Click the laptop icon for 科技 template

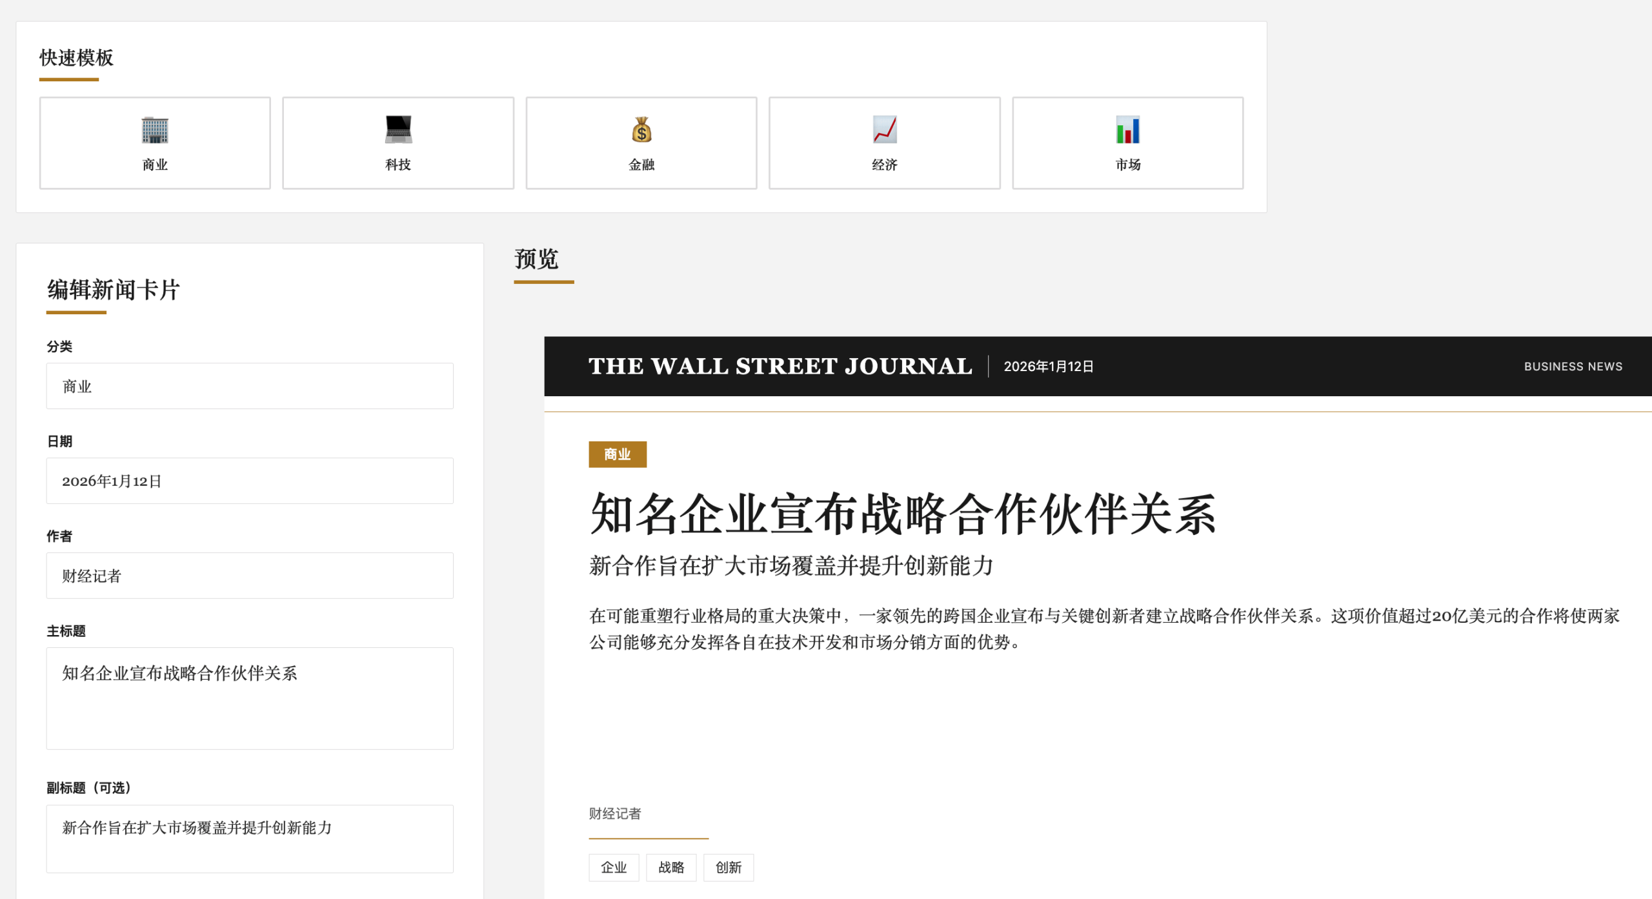pos(398,130)
